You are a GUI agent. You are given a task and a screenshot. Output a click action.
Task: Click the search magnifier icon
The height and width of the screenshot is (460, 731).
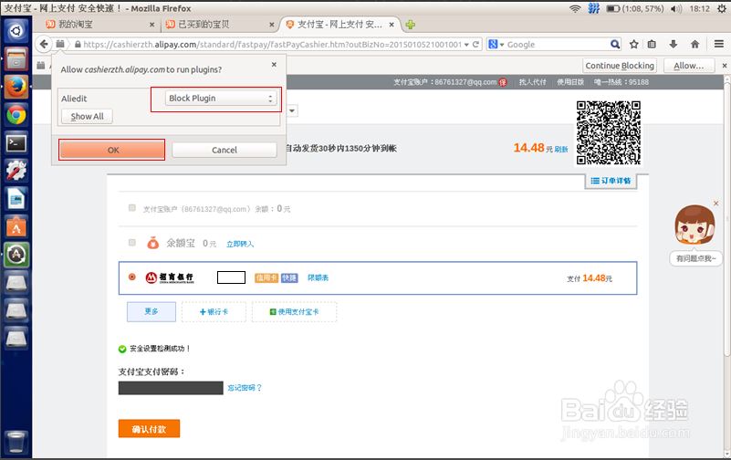615,45
